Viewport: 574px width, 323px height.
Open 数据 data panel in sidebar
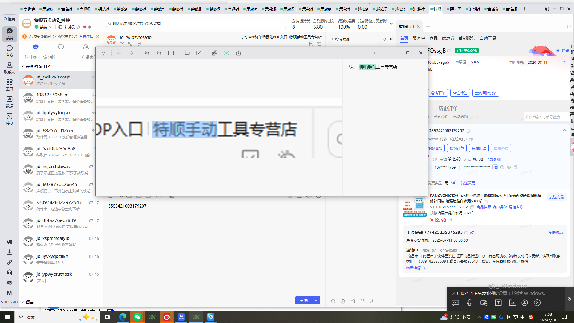click(10, 102)
